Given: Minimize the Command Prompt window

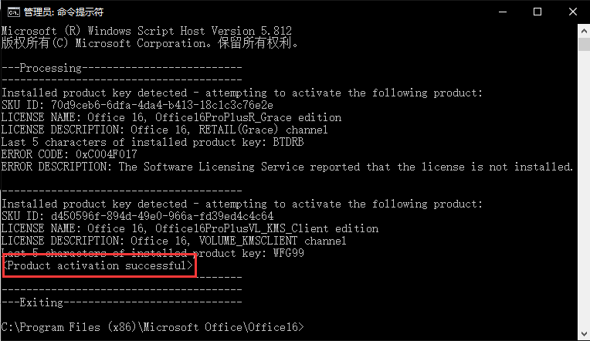Looking at the screenshot, I should (502, 12).
